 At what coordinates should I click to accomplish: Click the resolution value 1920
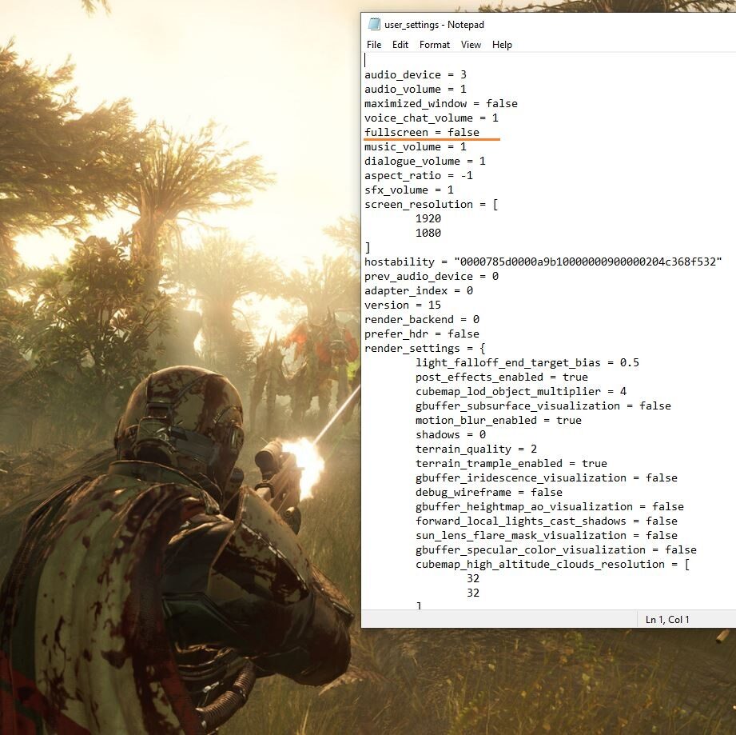(428, 219)
